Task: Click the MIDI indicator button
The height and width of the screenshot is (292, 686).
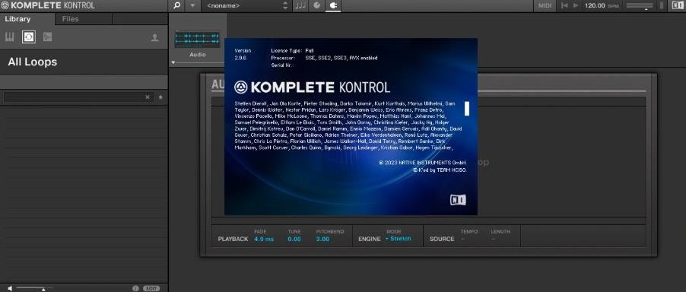Action: click(545, 5)
